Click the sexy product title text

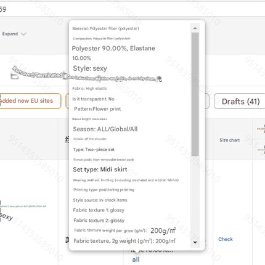[x=6, y=217]
